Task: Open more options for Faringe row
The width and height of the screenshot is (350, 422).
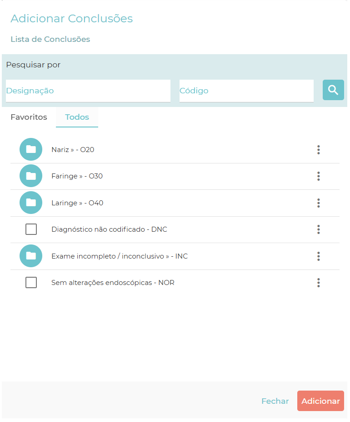Action: point(319,176)
